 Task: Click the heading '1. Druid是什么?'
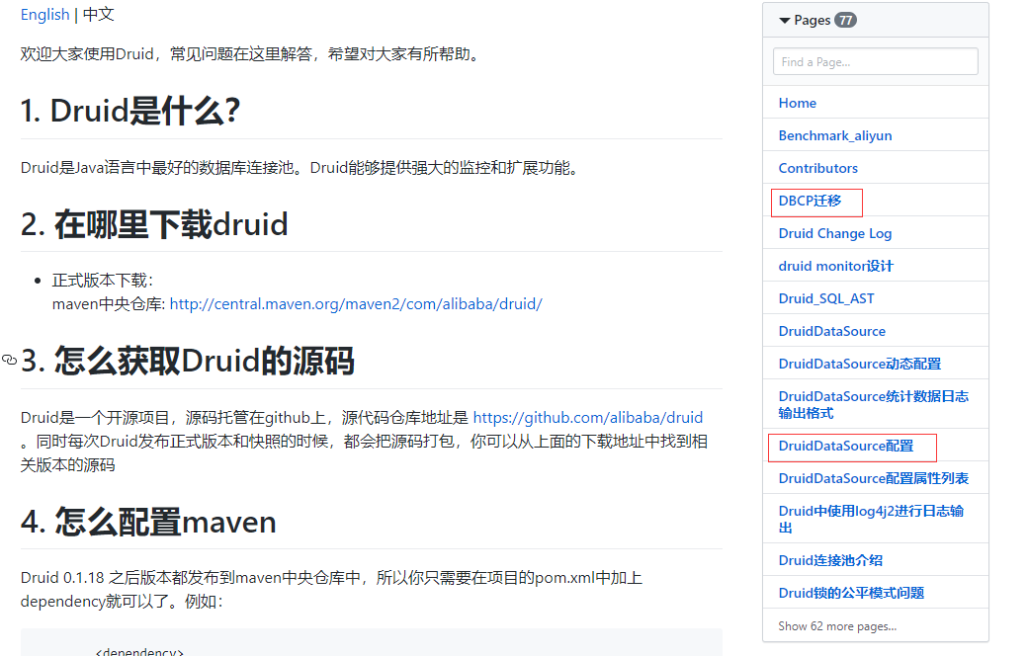(x=130, y=110)
